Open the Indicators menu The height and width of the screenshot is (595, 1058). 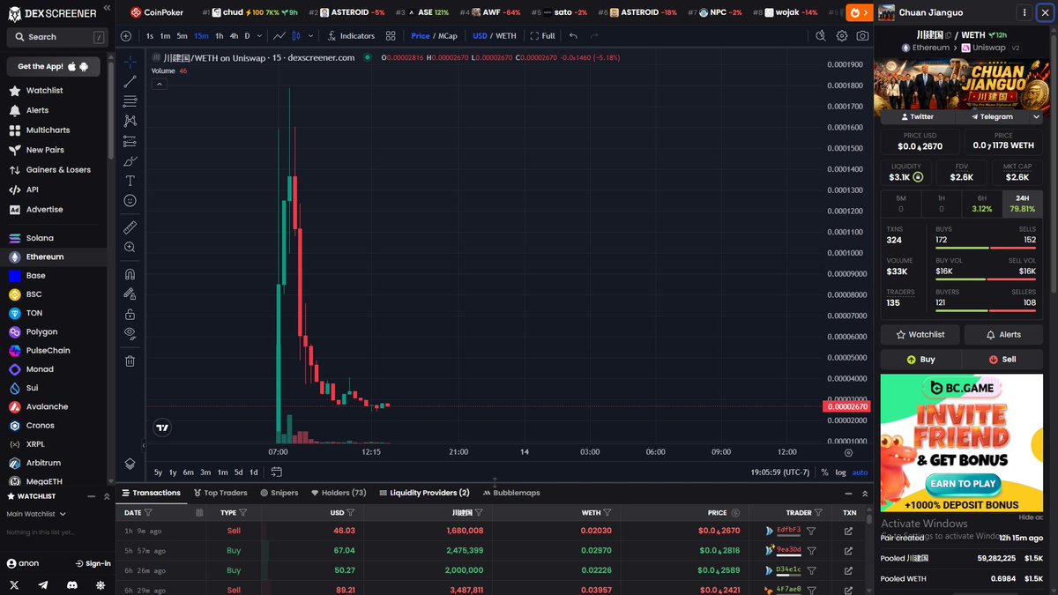351,36
